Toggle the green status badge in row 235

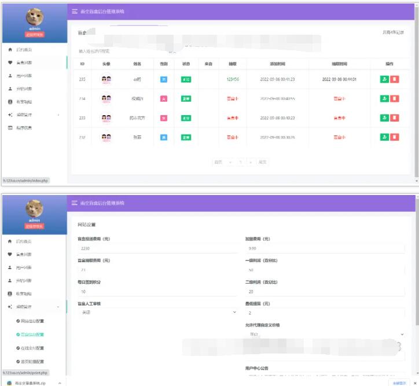click(186, 79)
